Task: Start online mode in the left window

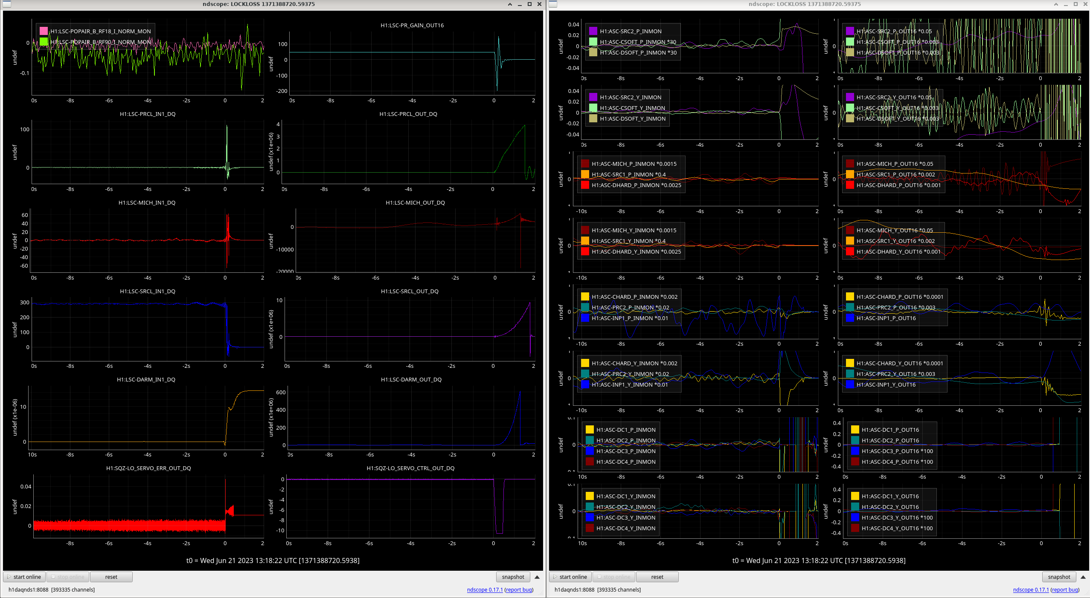Action: click(x=24, y=577)
